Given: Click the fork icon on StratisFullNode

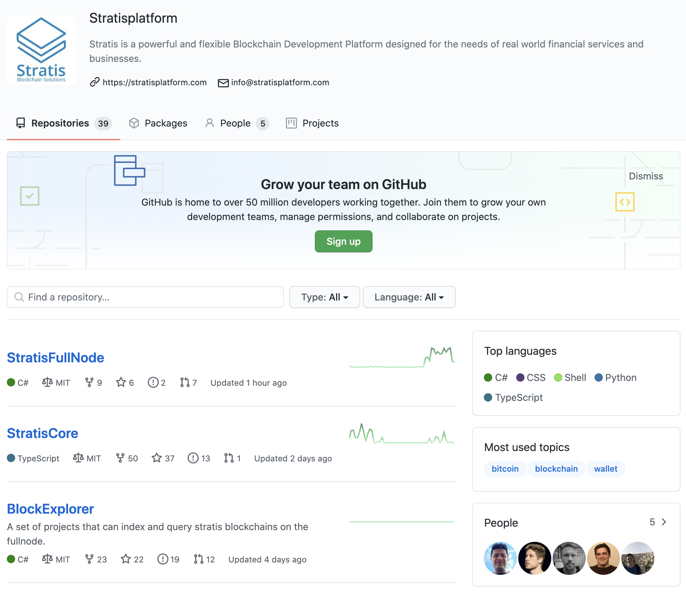Looking at the screenshot, I should 89,382.
